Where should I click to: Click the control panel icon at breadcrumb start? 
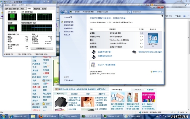[71, 12]
